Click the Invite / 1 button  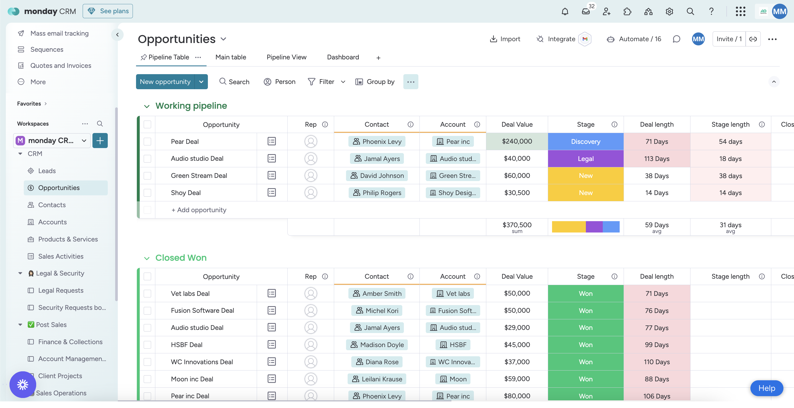729,39
